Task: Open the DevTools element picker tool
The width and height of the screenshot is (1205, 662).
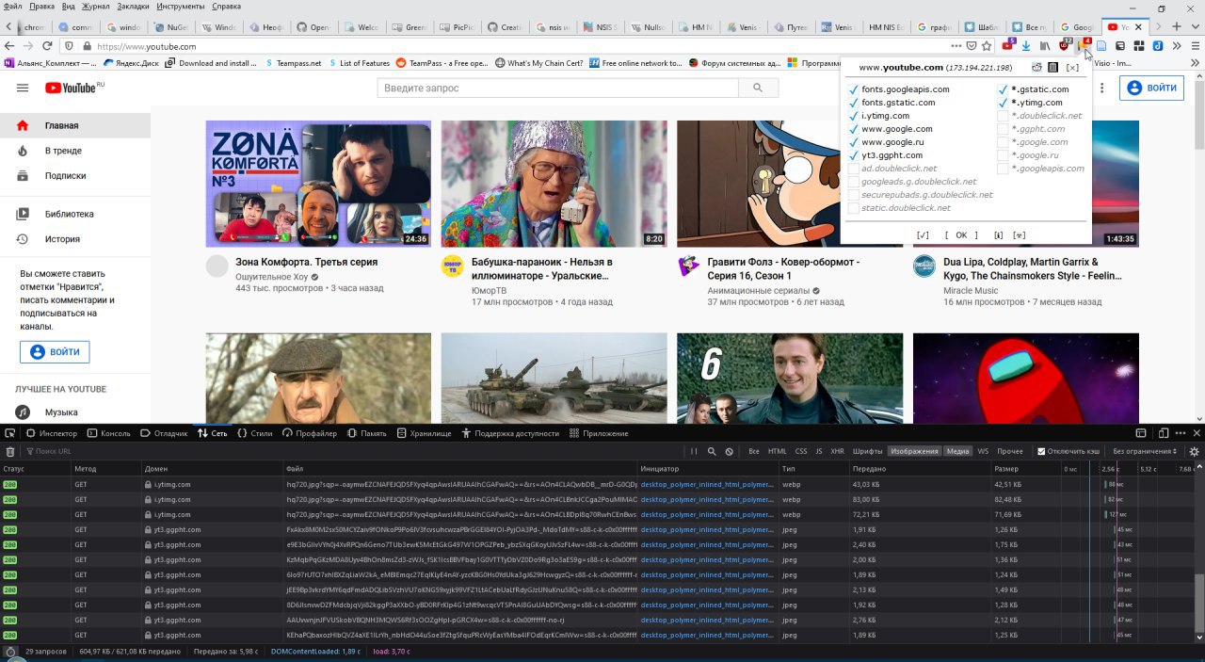Action: click(9, 433)
